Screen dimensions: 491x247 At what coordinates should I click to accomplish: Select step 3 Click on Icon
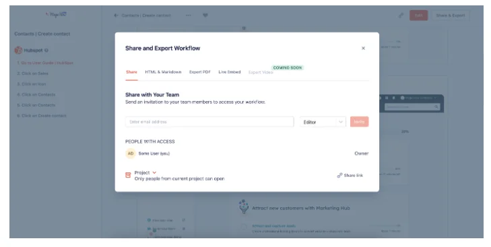[31, 84]
